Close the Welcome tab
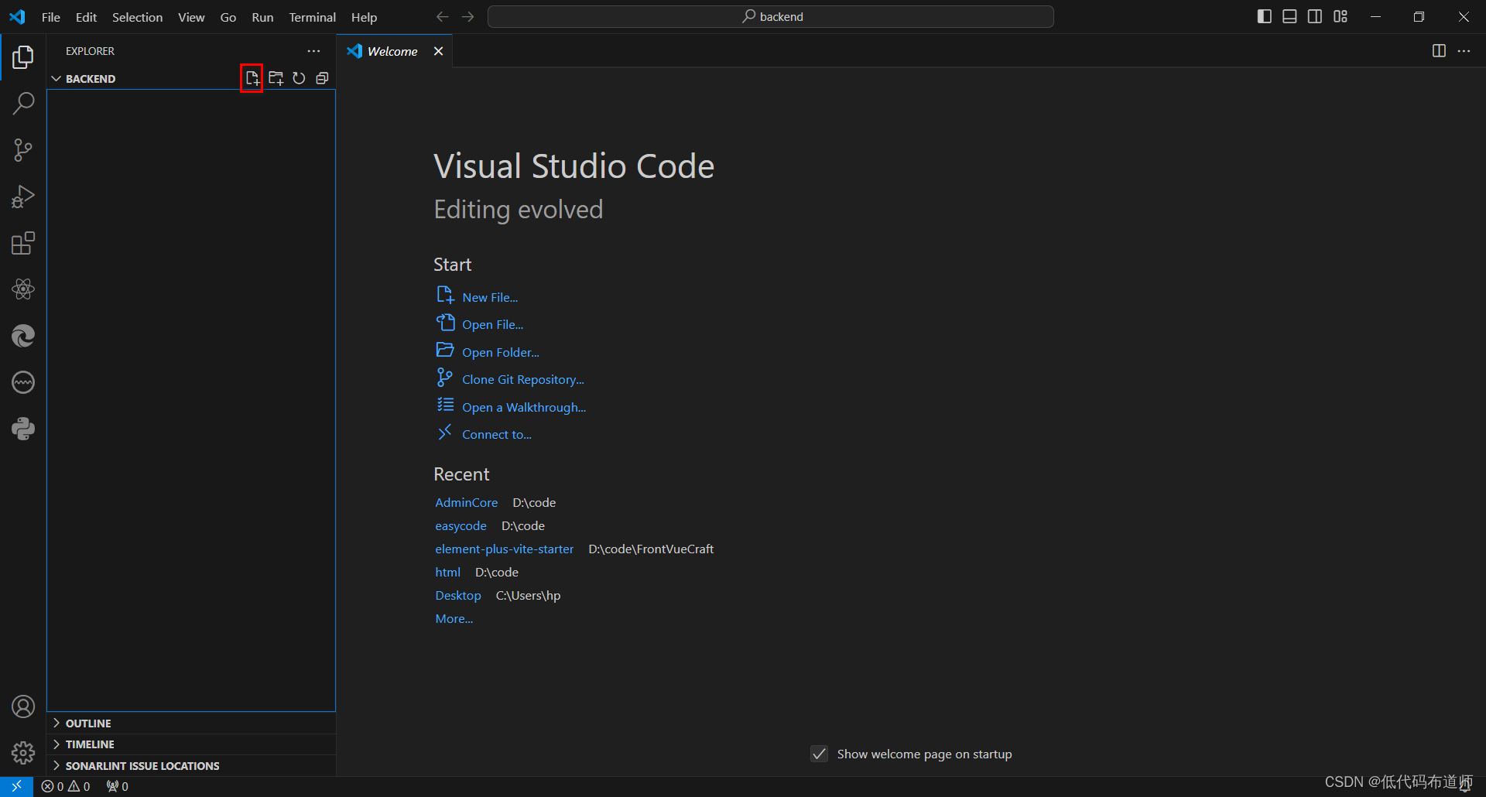This screenshot has width=1486, height=797. 439,51
